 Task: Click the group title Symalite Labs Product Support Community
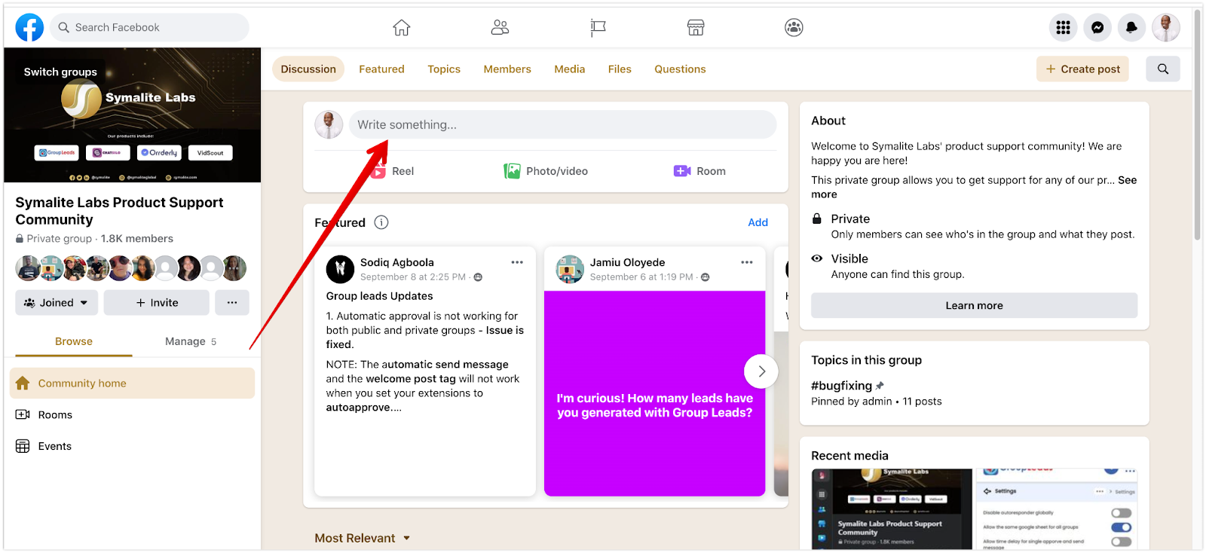[119, 211]
